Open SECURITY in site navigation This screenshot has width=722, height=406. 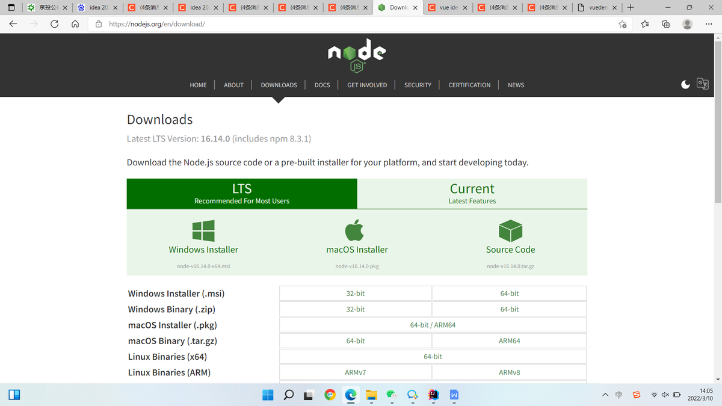(418, 85)
